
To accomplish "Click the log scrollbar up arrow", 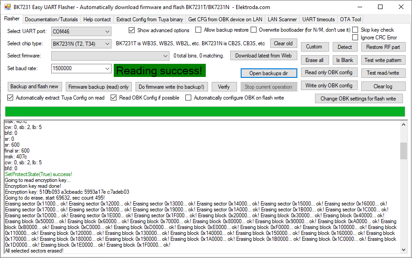I will click(403, 124).
